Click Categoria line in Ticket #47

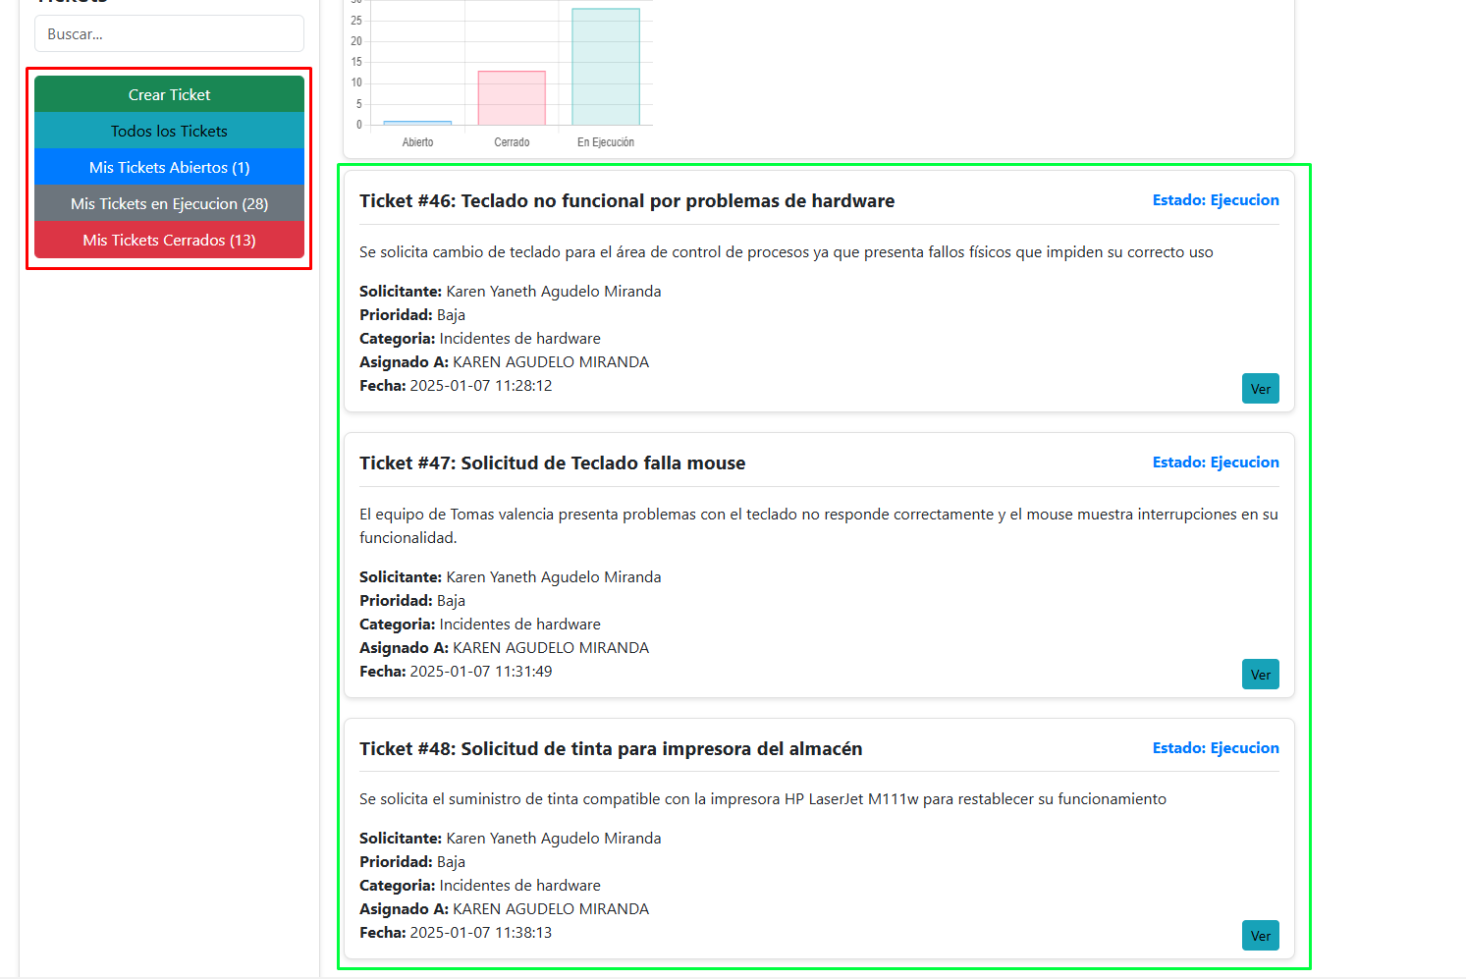(x=480, y=625)
